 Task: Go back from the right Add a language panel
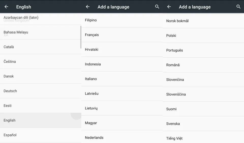point(169,7)
